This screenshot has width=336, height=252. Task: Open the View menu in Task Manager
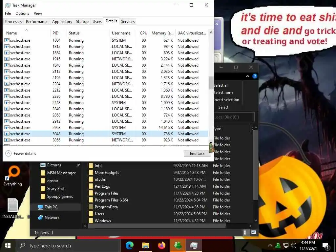coord(38,13)
